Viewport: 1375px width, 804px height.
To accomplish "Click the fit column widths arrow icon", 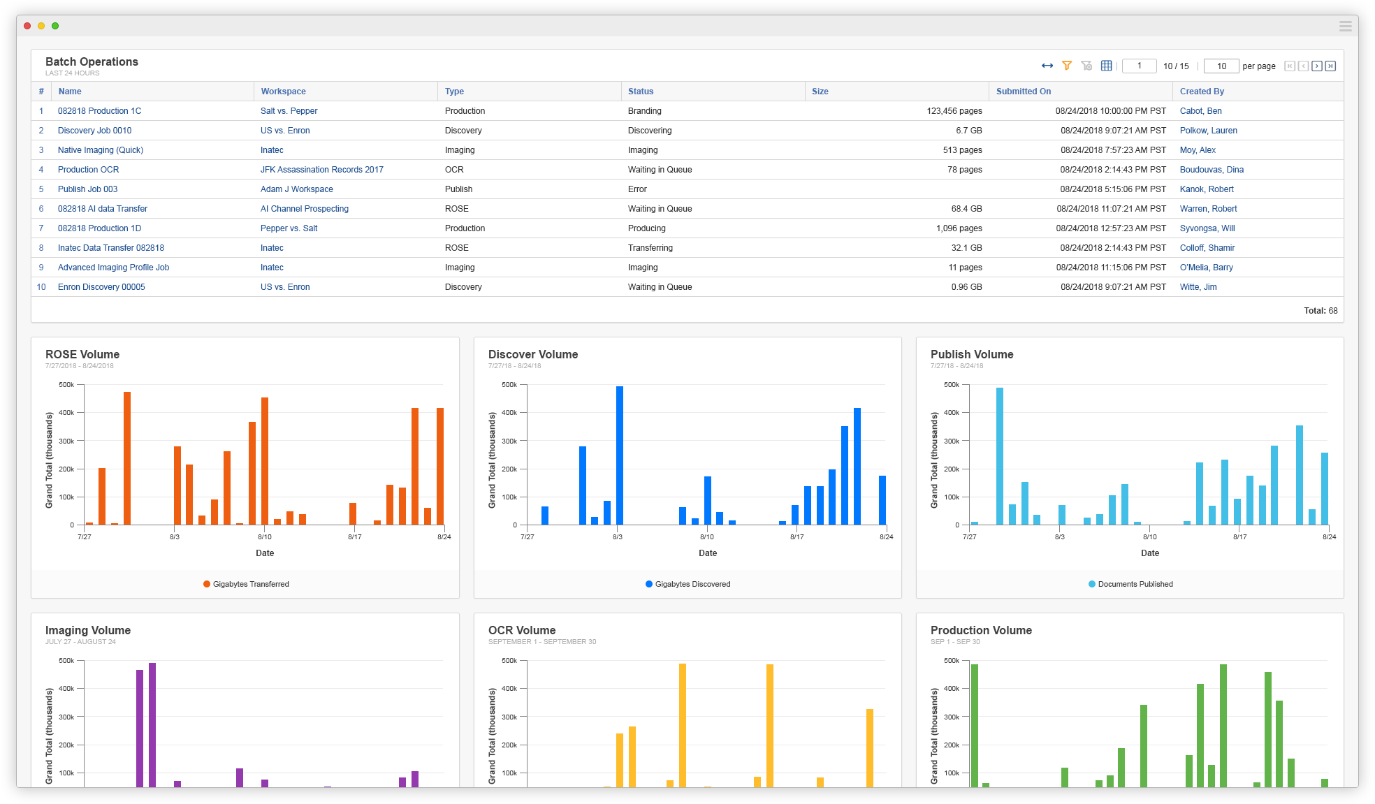I will coord(1047,66).
